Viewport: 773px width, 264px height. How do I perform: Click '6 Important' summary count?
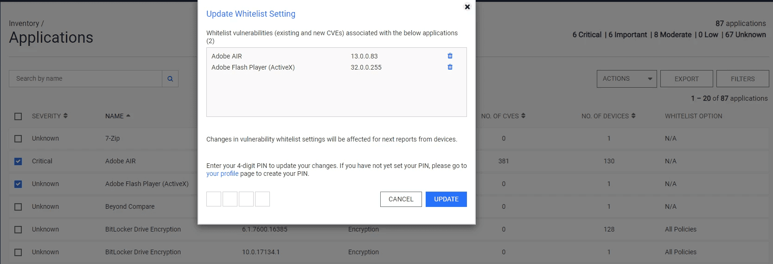(627, 35)
